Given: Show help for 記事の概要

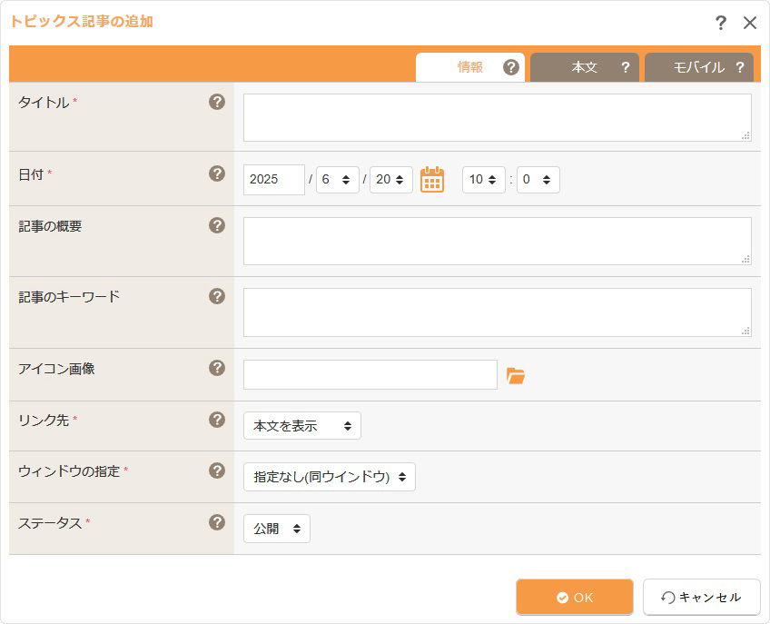Looking at the screenshot, I should pos(217,225).
